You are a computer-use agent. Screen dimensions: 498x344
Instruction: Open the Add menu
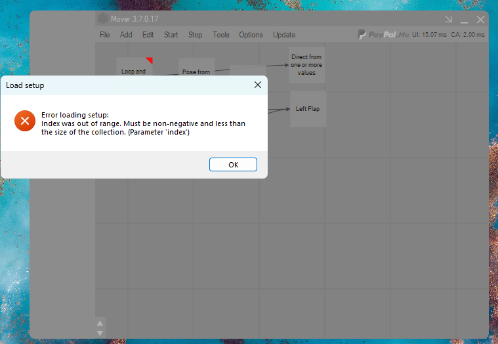(126, 35)
